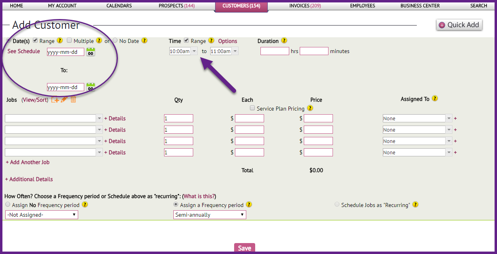
Task: Select Assign No Frequency period radio
Action: [8, 205]
